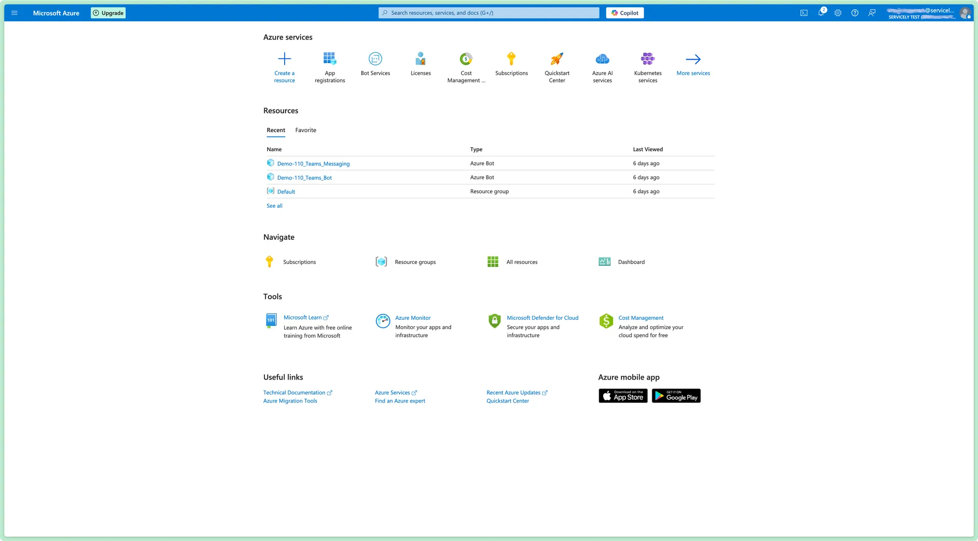Sort by the Name column header
This screenshot has width=978, height=541.
pos(274,150)
